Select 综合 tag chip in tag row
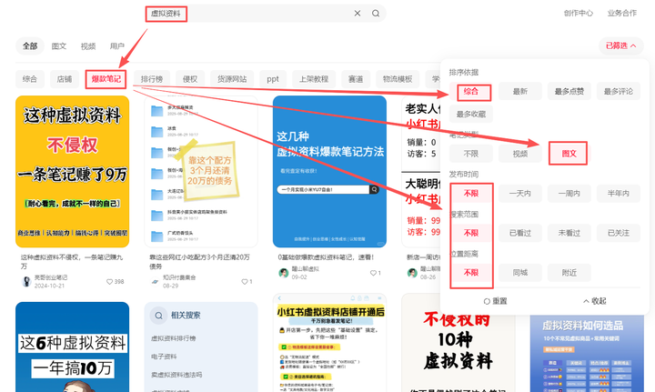655x392 pixels. (x=30, y=79)
